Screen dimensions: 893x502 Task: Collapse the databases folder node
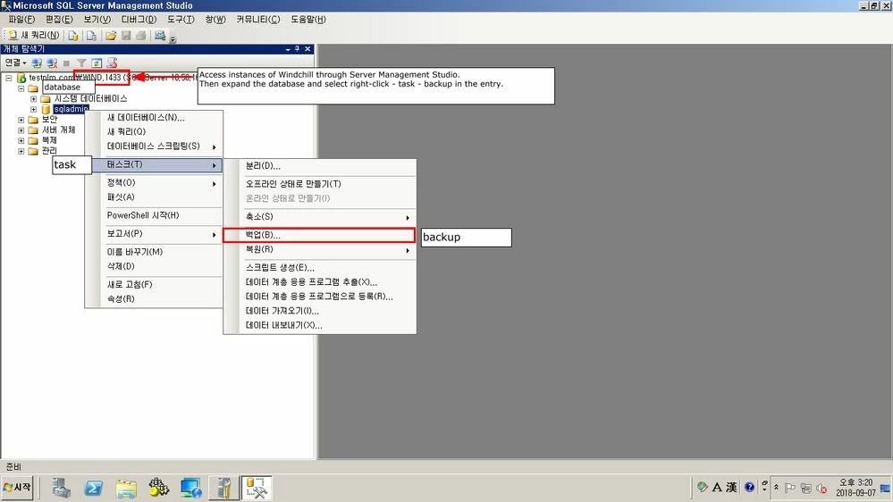[x=21, y=88]
